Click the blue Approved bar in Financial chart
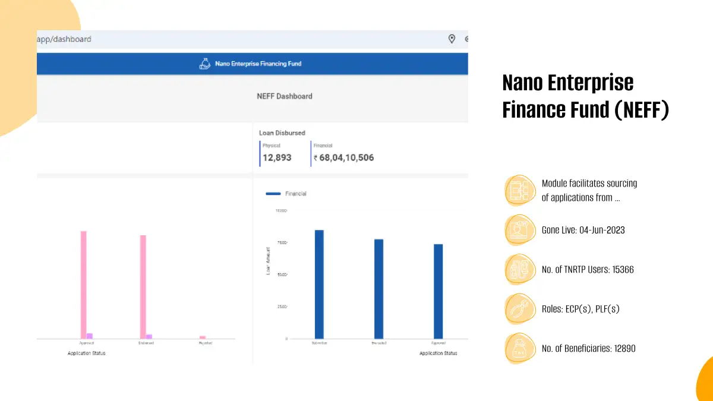Viewport: 713px width, 401px height. 438,291
